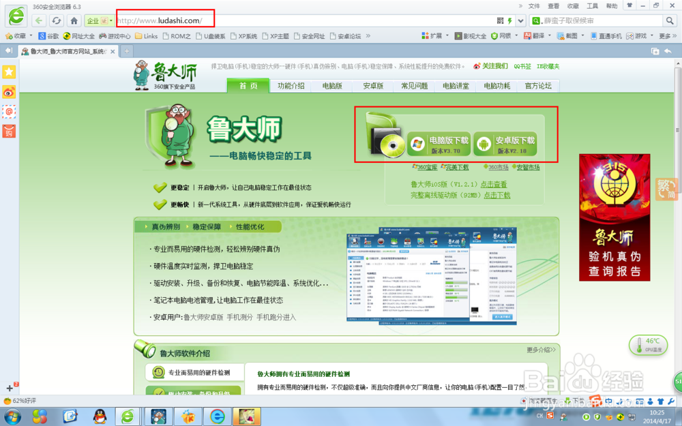Switch to the 安卓版 site tab
The image size is (682, 426).
click(x=373, y=86)
